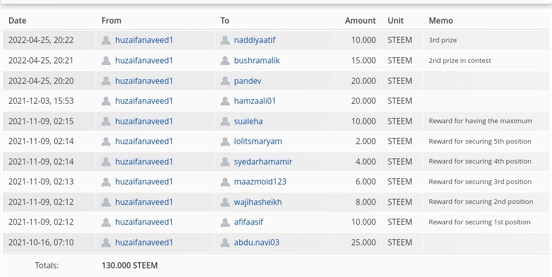This screenshot has width=552, height=277.
Task: Select '2nd prize in contest' memo
Action: click(x=460, y=60)
